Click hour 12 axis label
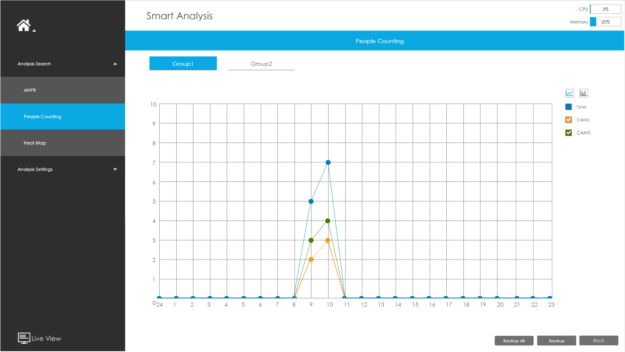 [364, 304]
